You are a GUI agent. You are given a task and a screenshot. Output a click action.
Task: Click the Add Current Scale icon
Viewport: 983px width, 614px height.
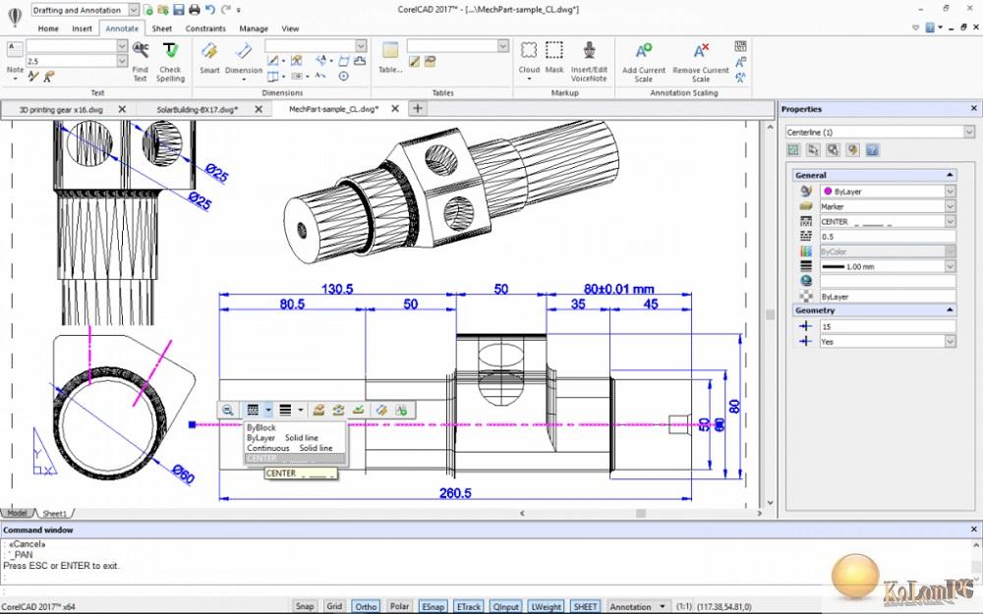[643, 50]
